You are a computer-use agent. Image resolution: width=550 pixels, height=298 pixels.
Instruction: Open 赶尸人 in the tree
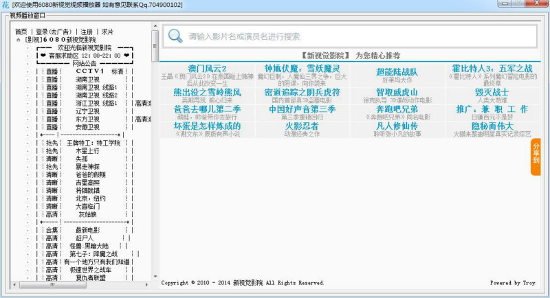click(83, 238)
